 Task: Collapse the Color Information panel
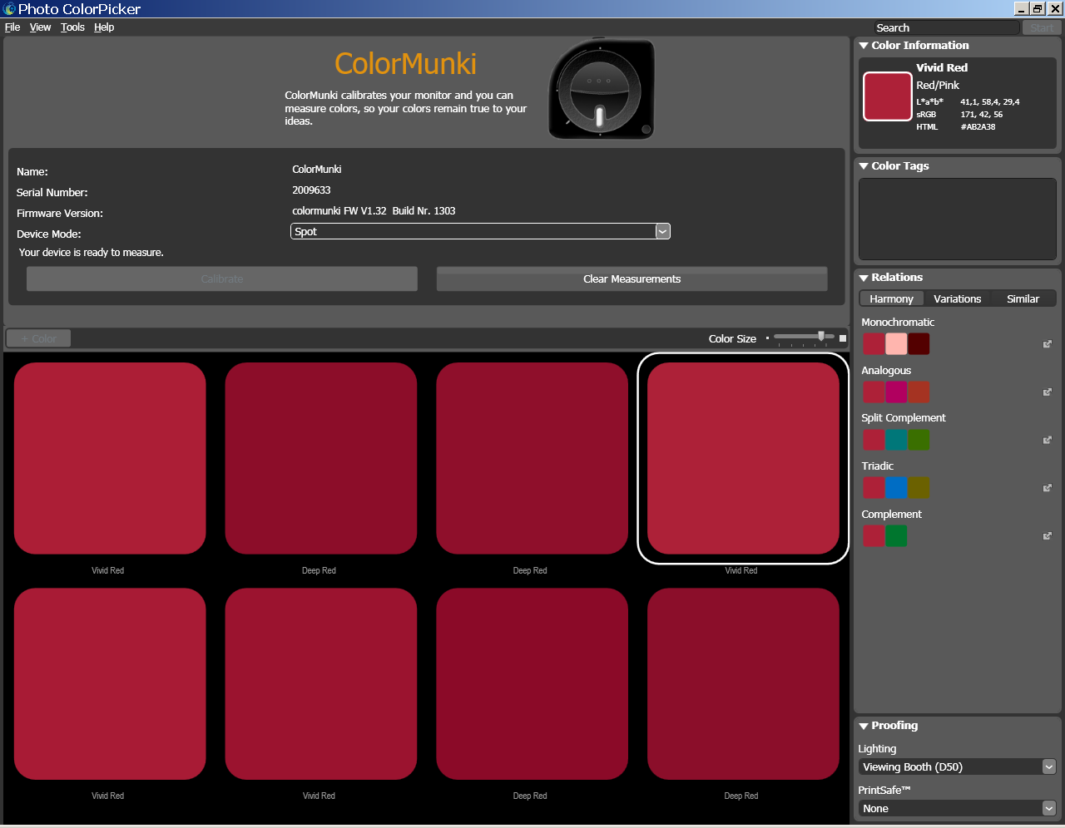click(x=864, y=46)
